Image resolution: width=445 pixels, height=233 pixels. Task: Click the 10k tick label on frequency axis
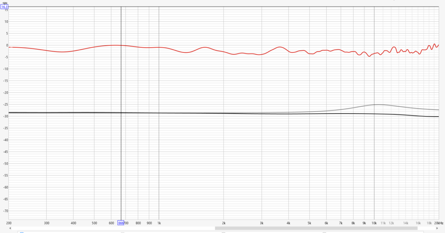[374, 223]
